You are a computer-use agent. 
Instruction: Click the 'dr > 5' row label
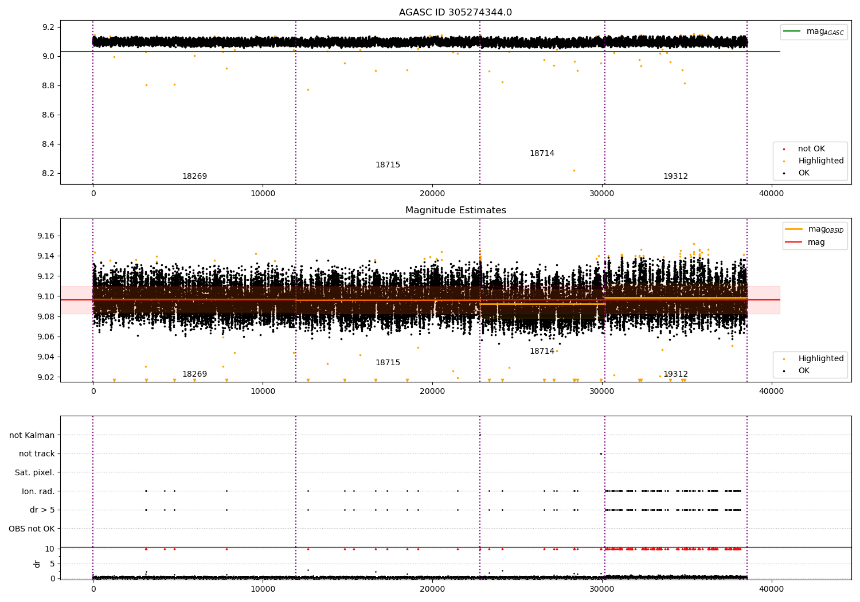tap(42, 510)
